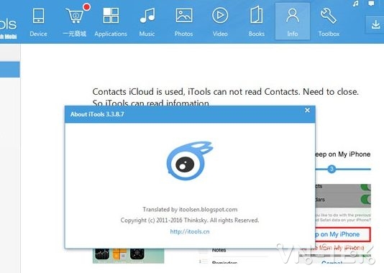Viewport: 384px width, 273px height.
Task: Open the Photos section
Action: [x=183, y=22]
